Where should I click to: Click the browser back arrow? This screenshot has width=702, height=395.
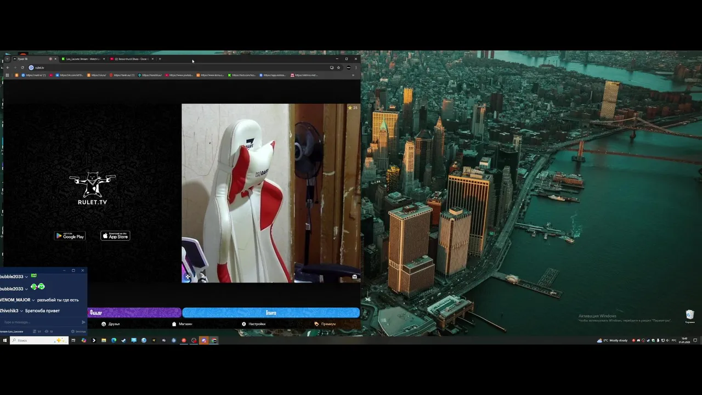(8, 67)
